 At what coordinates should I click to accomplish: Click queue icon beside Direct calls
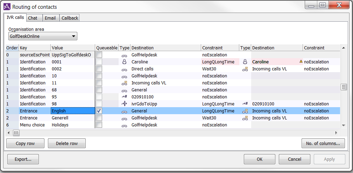coord(124,69)
